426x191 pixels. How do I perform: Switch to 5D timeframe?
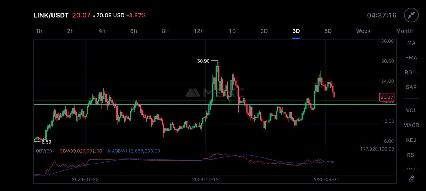pyautogui.click(x=328, y=31)
